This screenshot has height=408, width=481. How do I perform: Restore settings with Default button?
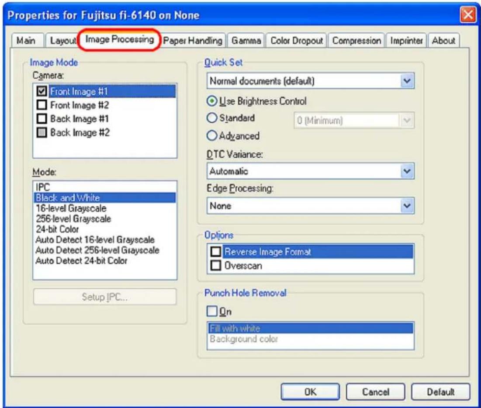coord(440,392)
